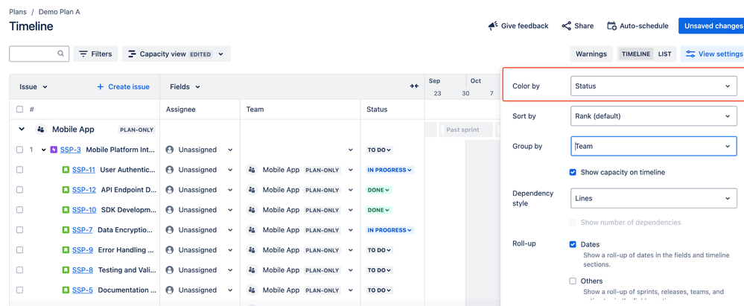Open the Sort by dropdown

[x=653, y=115]
